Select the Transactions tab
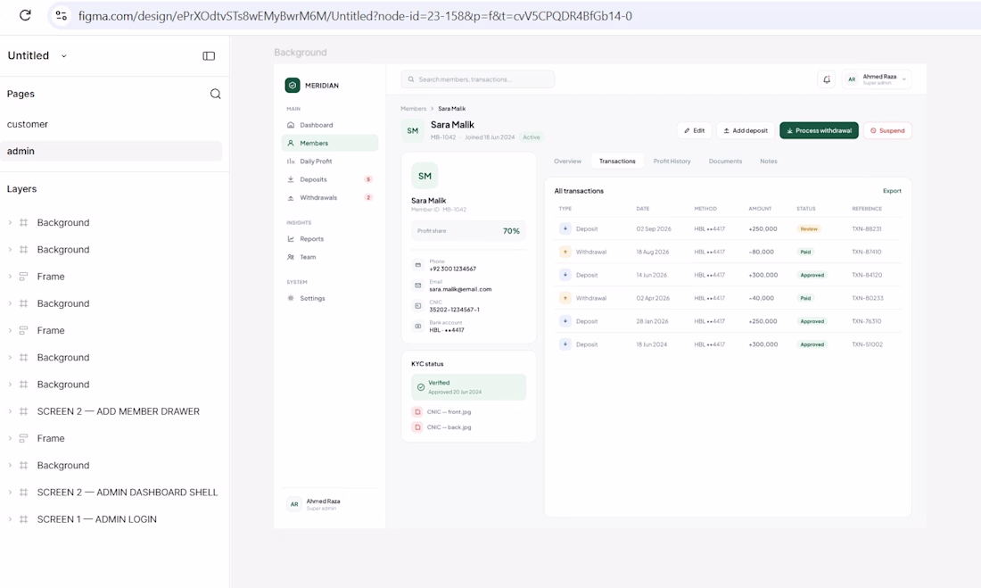 click(x=617, y=161)
